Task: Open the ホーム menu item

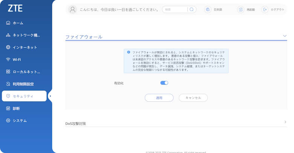Action: (x=18, y=23)
